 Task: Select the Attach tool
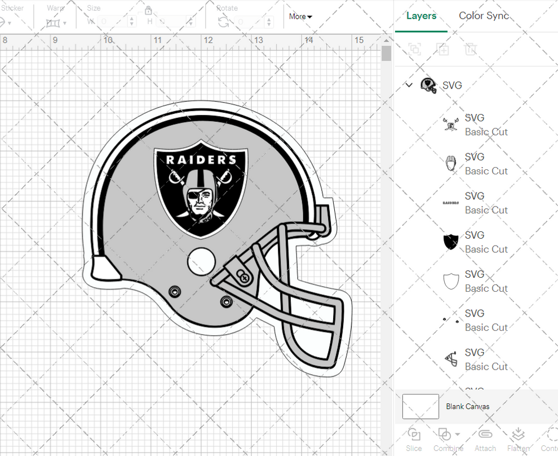[485, 435]
